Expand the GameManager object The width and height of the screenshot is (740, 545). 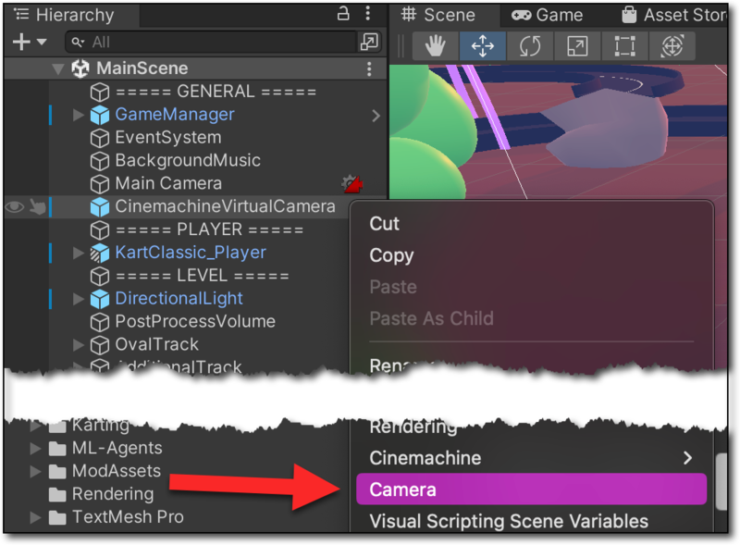[79, 115]
